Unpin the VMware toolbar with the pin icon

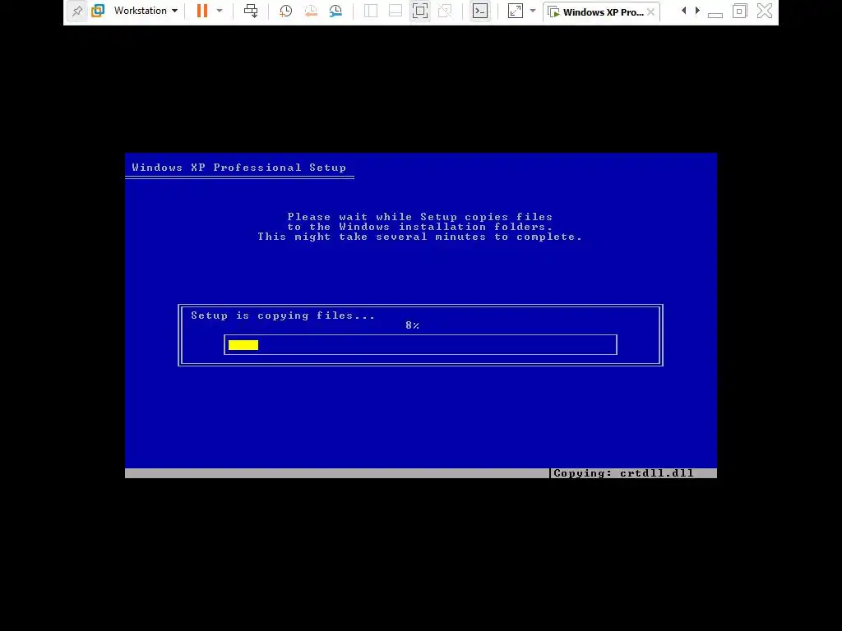pos(76,11)
